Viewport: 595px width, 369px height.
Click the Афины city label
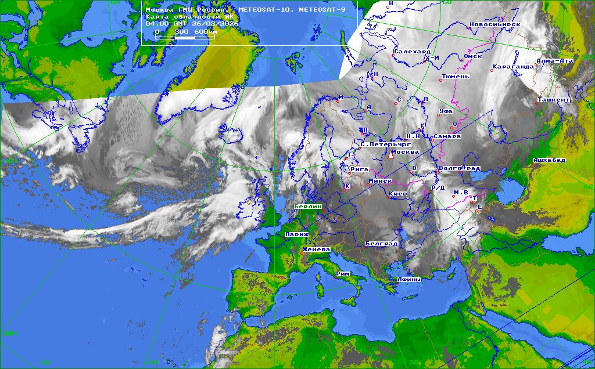point(408,279)
